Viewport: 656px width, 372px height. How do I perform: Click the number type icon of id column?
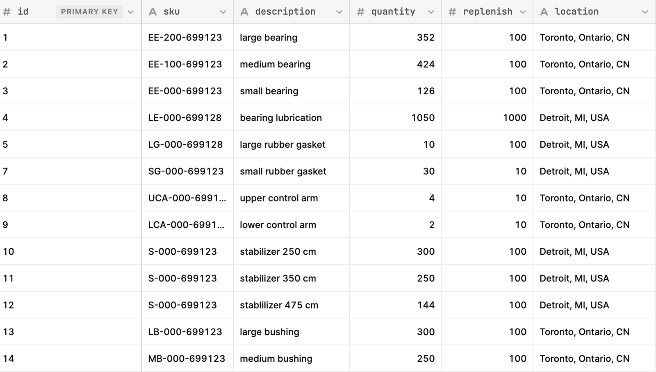pos(7,12)
